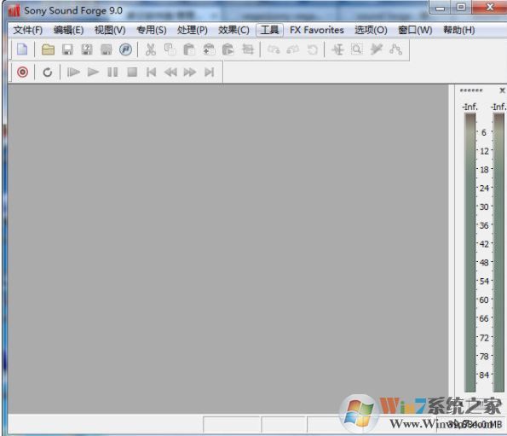Click the Save As floppy icon
The width and height of the screenshot is (507, 436).
[x=87, y=49]
